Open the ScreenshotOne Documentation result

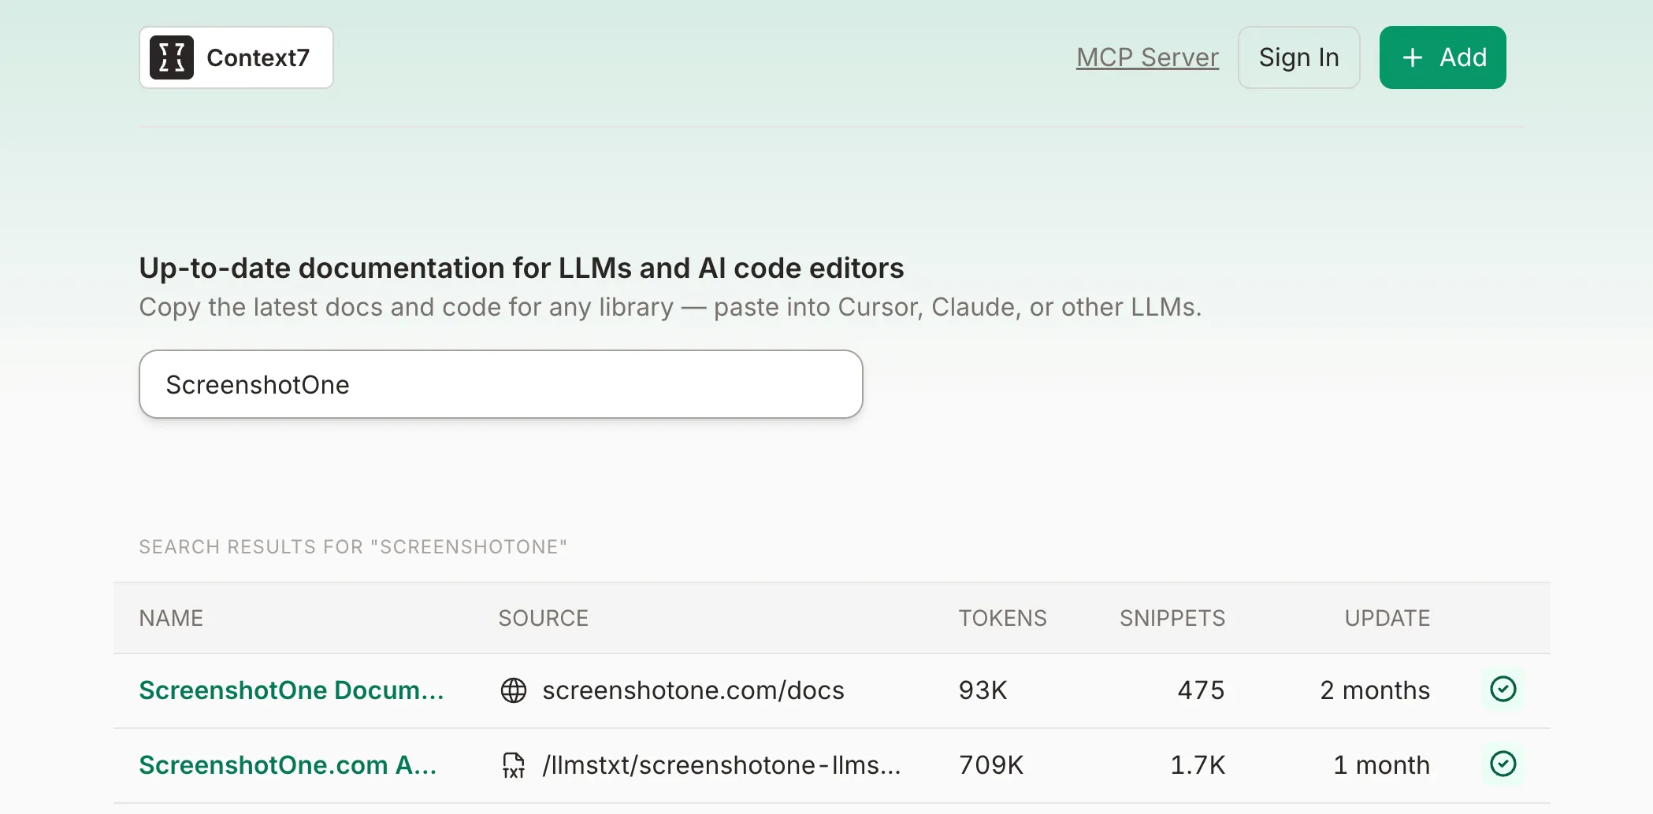coord(292,690)
